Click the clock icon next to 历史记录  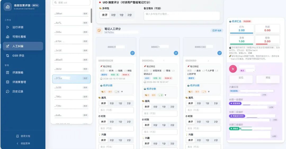click(x=7, y=91)
